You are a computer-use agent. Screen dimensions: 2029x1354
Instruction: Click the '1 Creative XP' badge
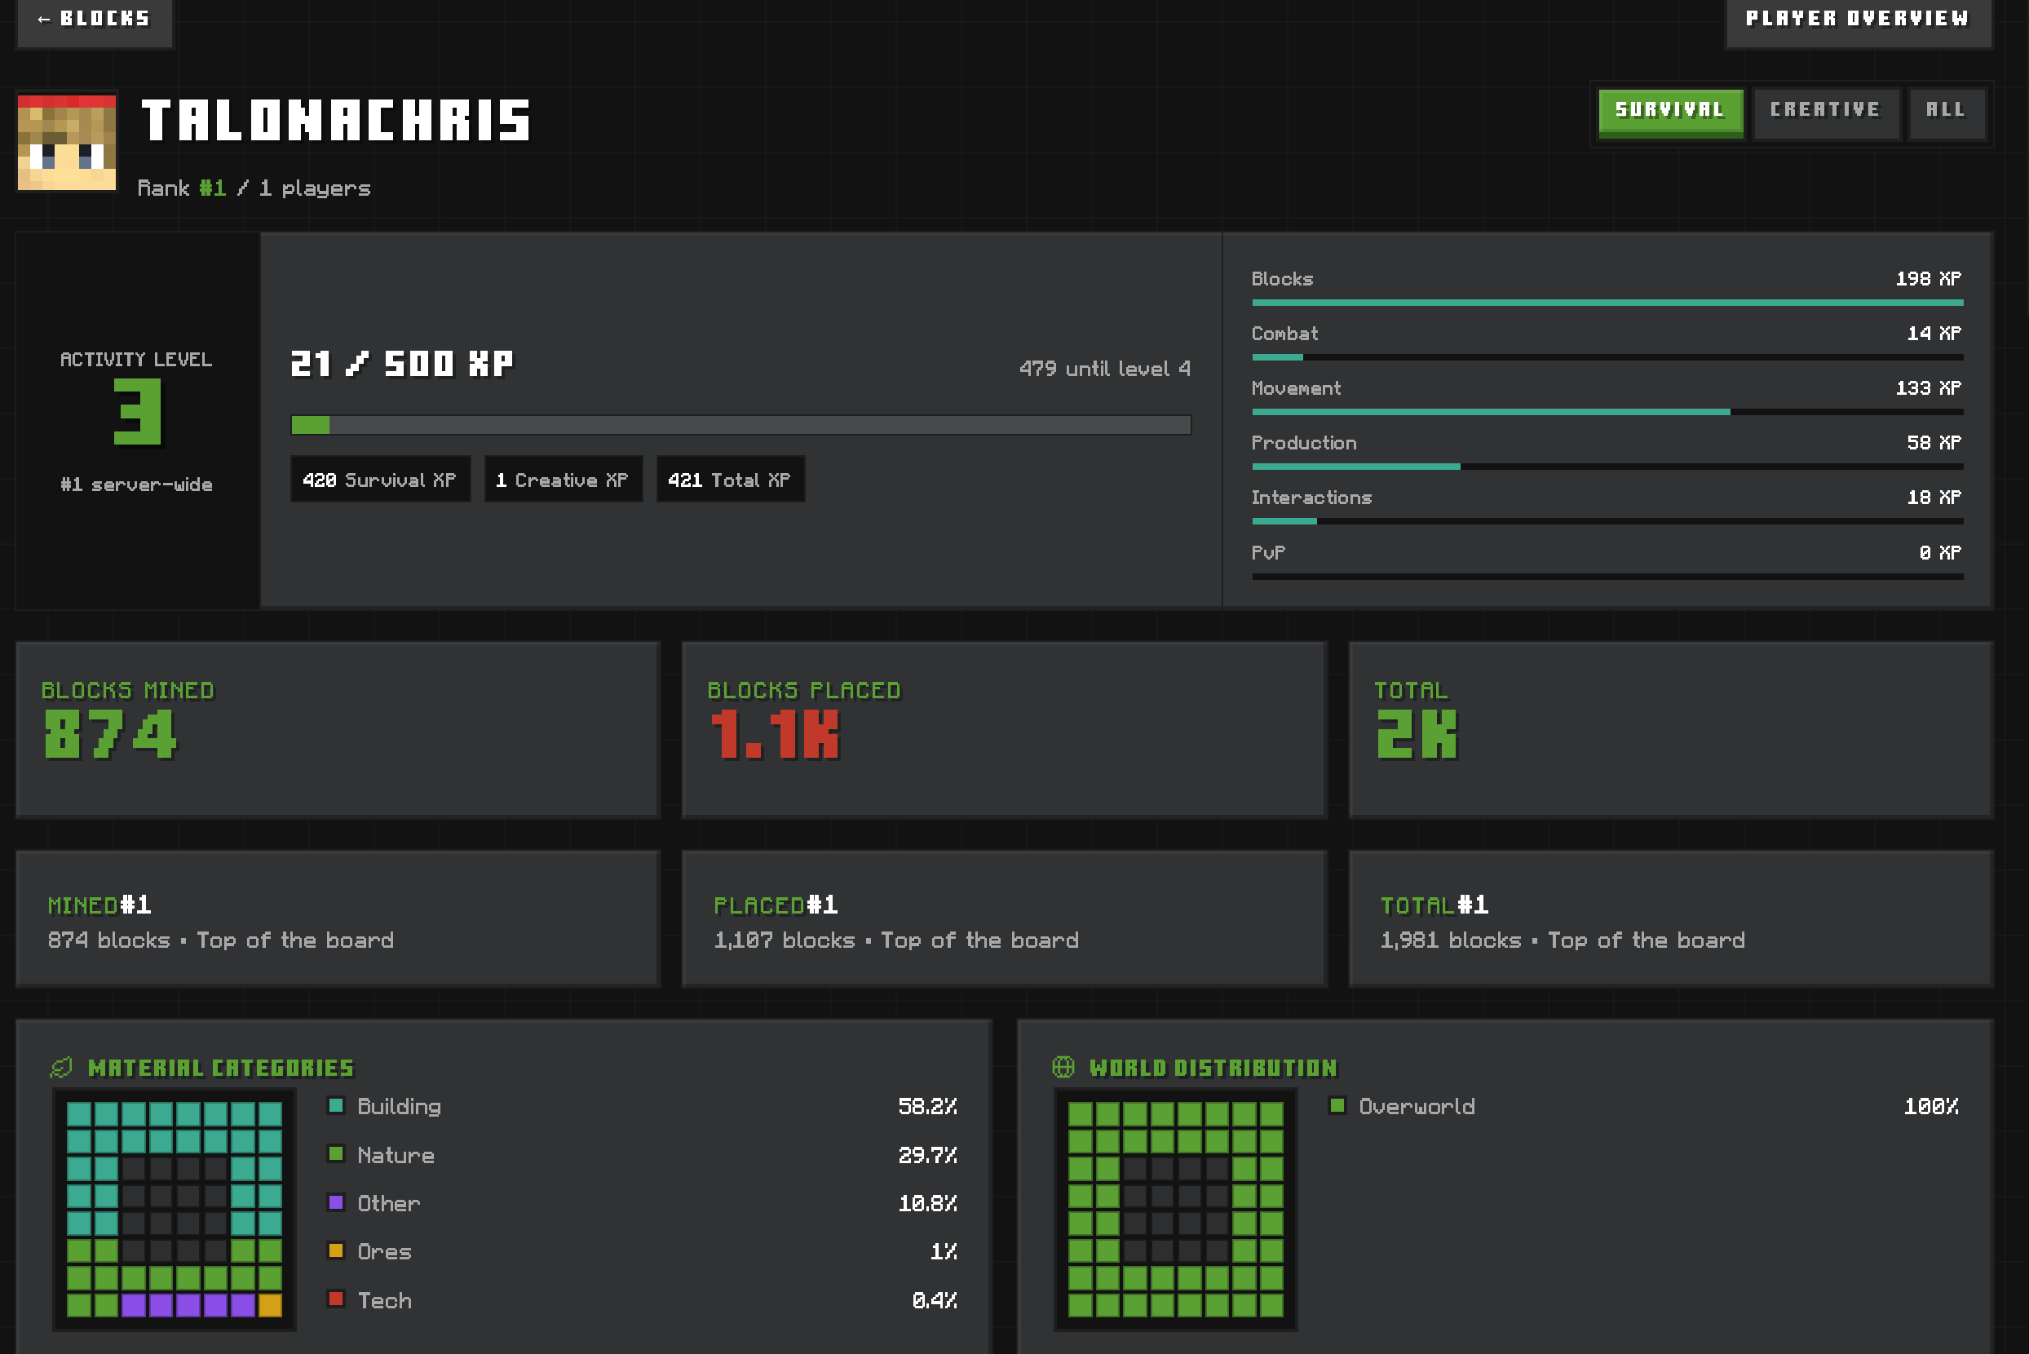pyautogui.click(x=563, y=480)
